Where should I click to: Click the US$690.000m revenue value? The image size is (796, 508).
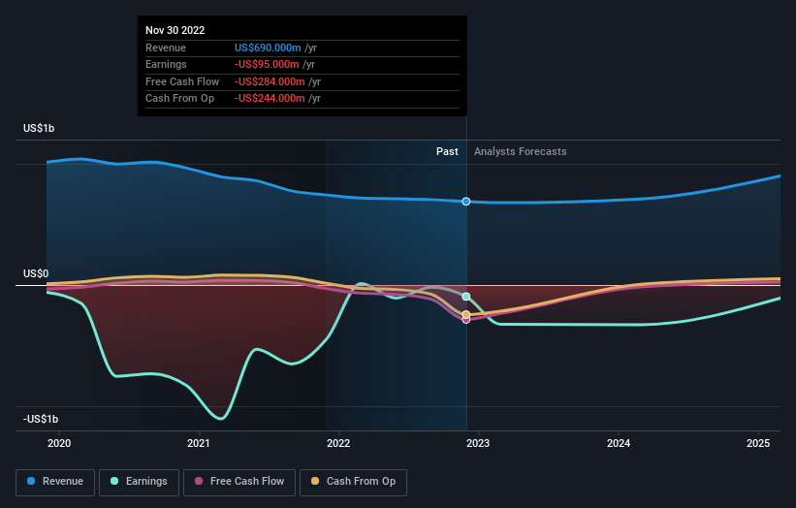pos(268,48)
